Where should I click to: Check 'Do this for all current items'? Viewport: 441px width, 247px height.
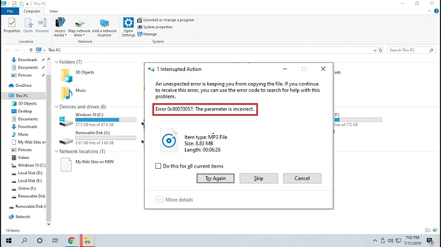158,166
